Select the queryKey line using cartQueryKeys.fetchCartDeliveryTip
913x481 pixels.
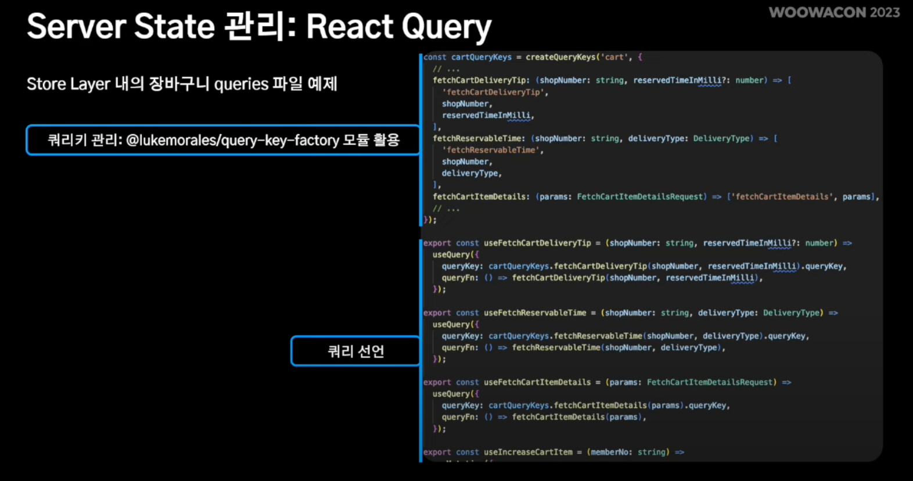pyautogui.click(x=644, y=266)
